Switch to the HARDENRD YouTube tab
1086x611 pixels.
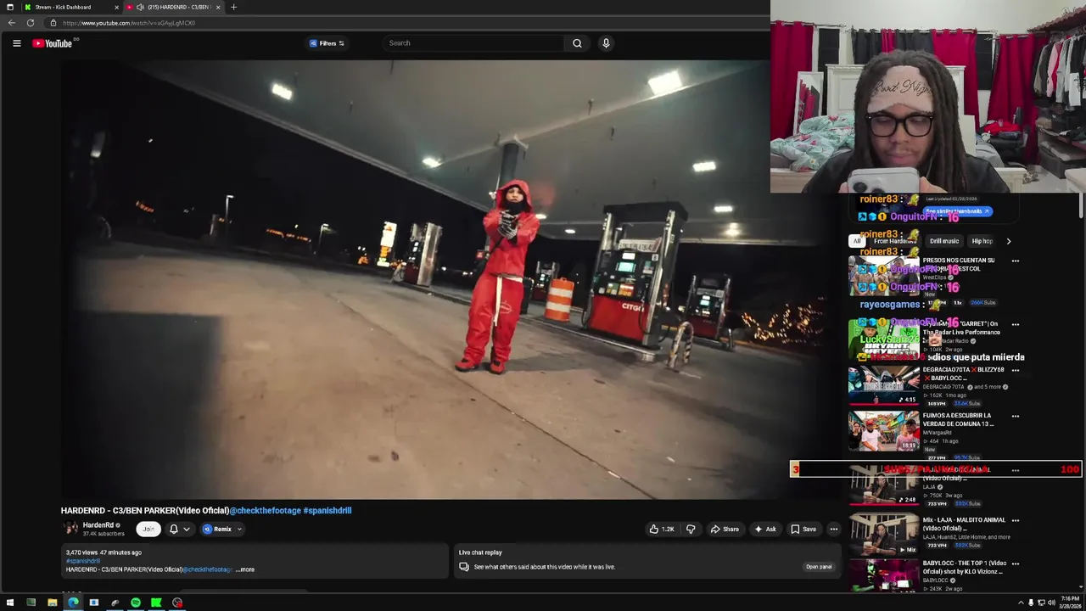click(x=174, y=7)
